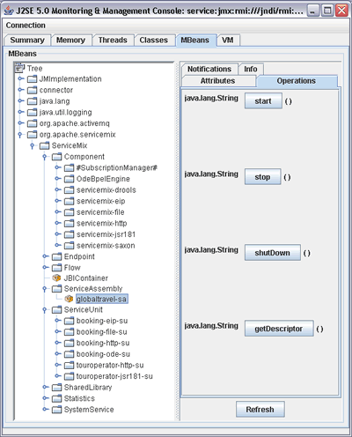
Task: Invoke the start operation button
Action: [x=263, y=101]
